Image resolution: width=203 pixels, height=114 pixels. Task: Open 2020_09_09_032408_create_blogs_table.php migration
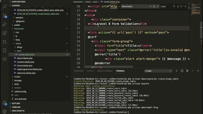coord(38,14)
